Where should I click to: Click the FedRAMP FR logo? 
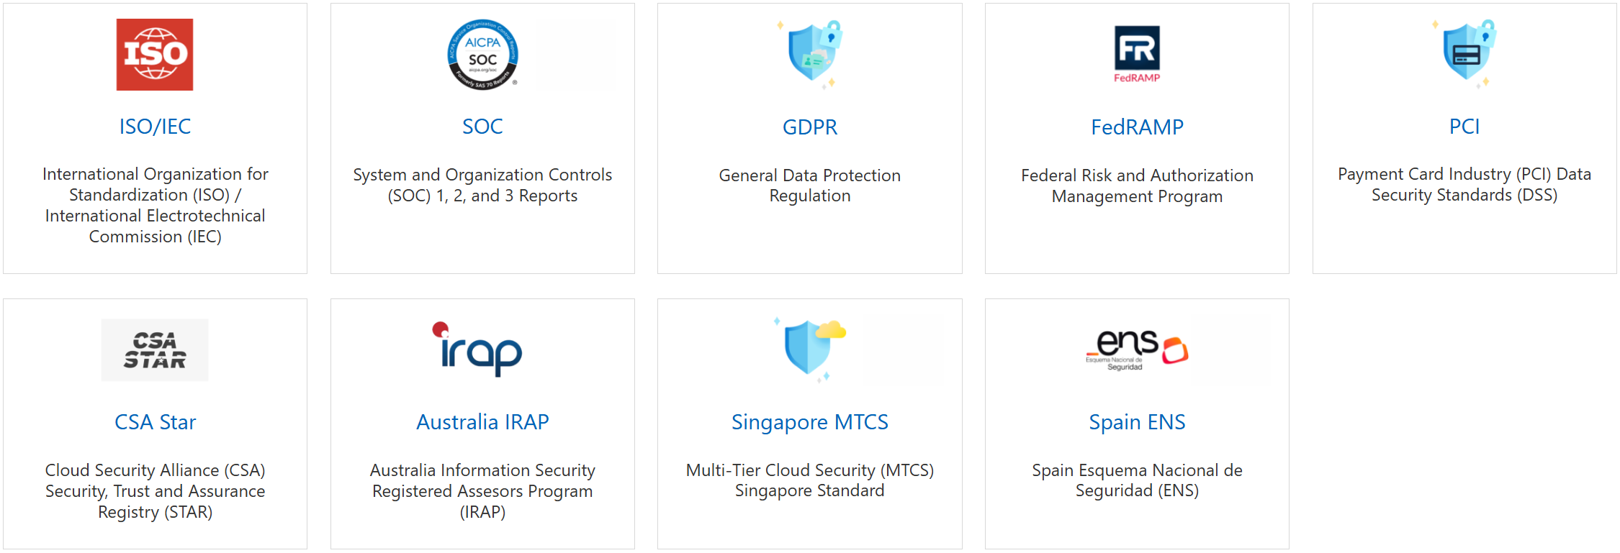pos(1137,55)
